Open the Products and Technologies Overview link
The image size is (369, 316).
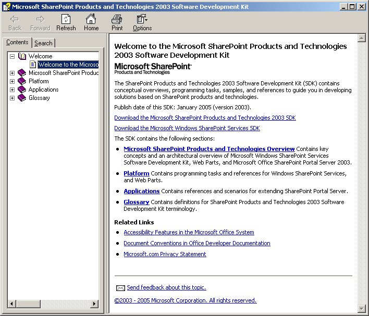[x=209, y=149]
